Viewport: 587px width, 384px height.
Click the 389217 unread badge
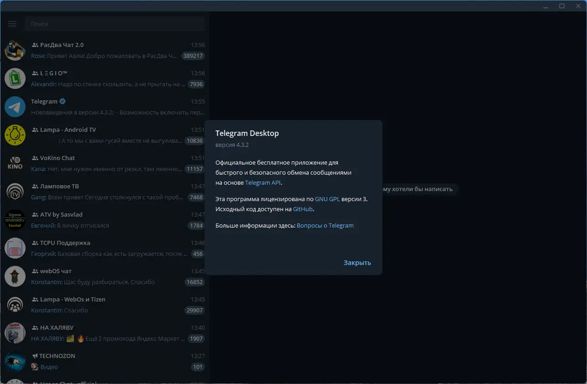193,56
